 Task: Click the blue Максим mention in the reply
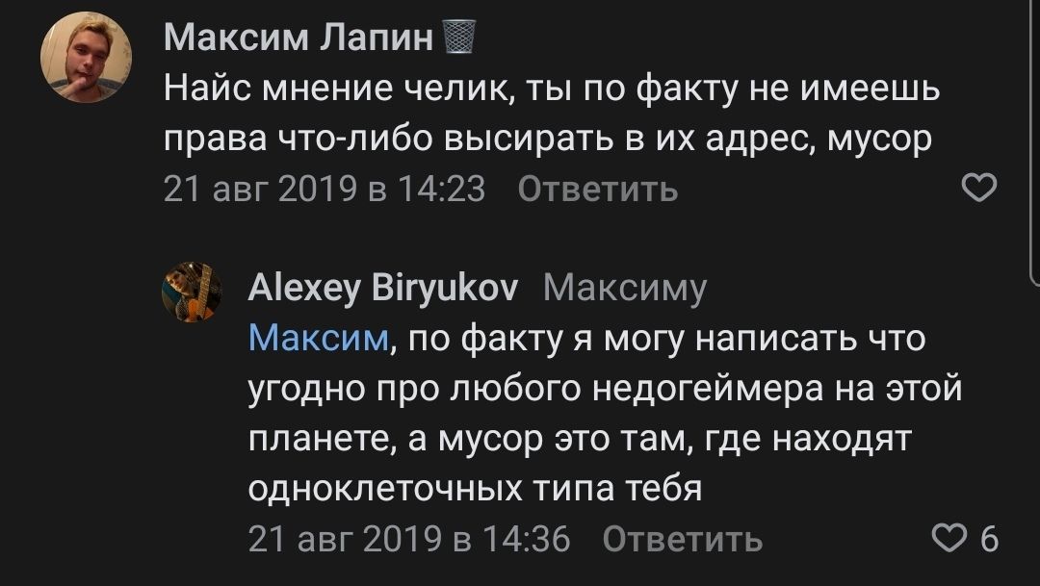[x=320, y=339]
